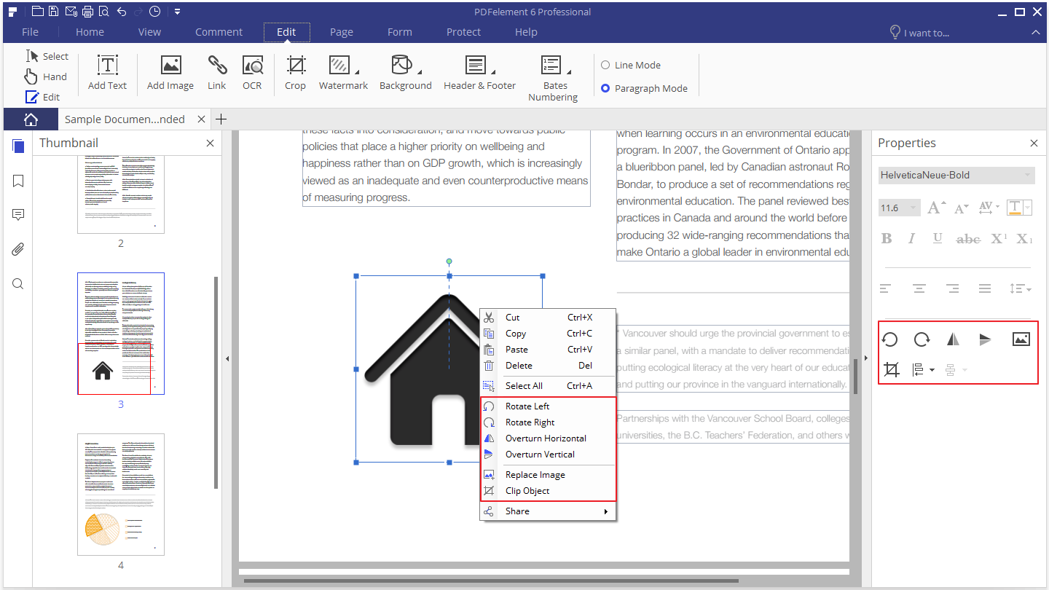Open the File menu
1049x590 pixels.
(x=30, y=32)
